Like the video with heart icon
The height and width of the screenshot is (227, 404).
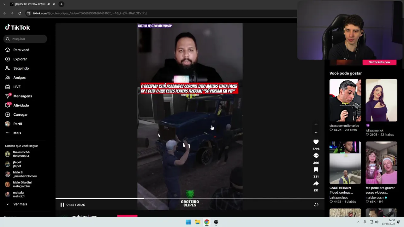[x=316, y=142]
